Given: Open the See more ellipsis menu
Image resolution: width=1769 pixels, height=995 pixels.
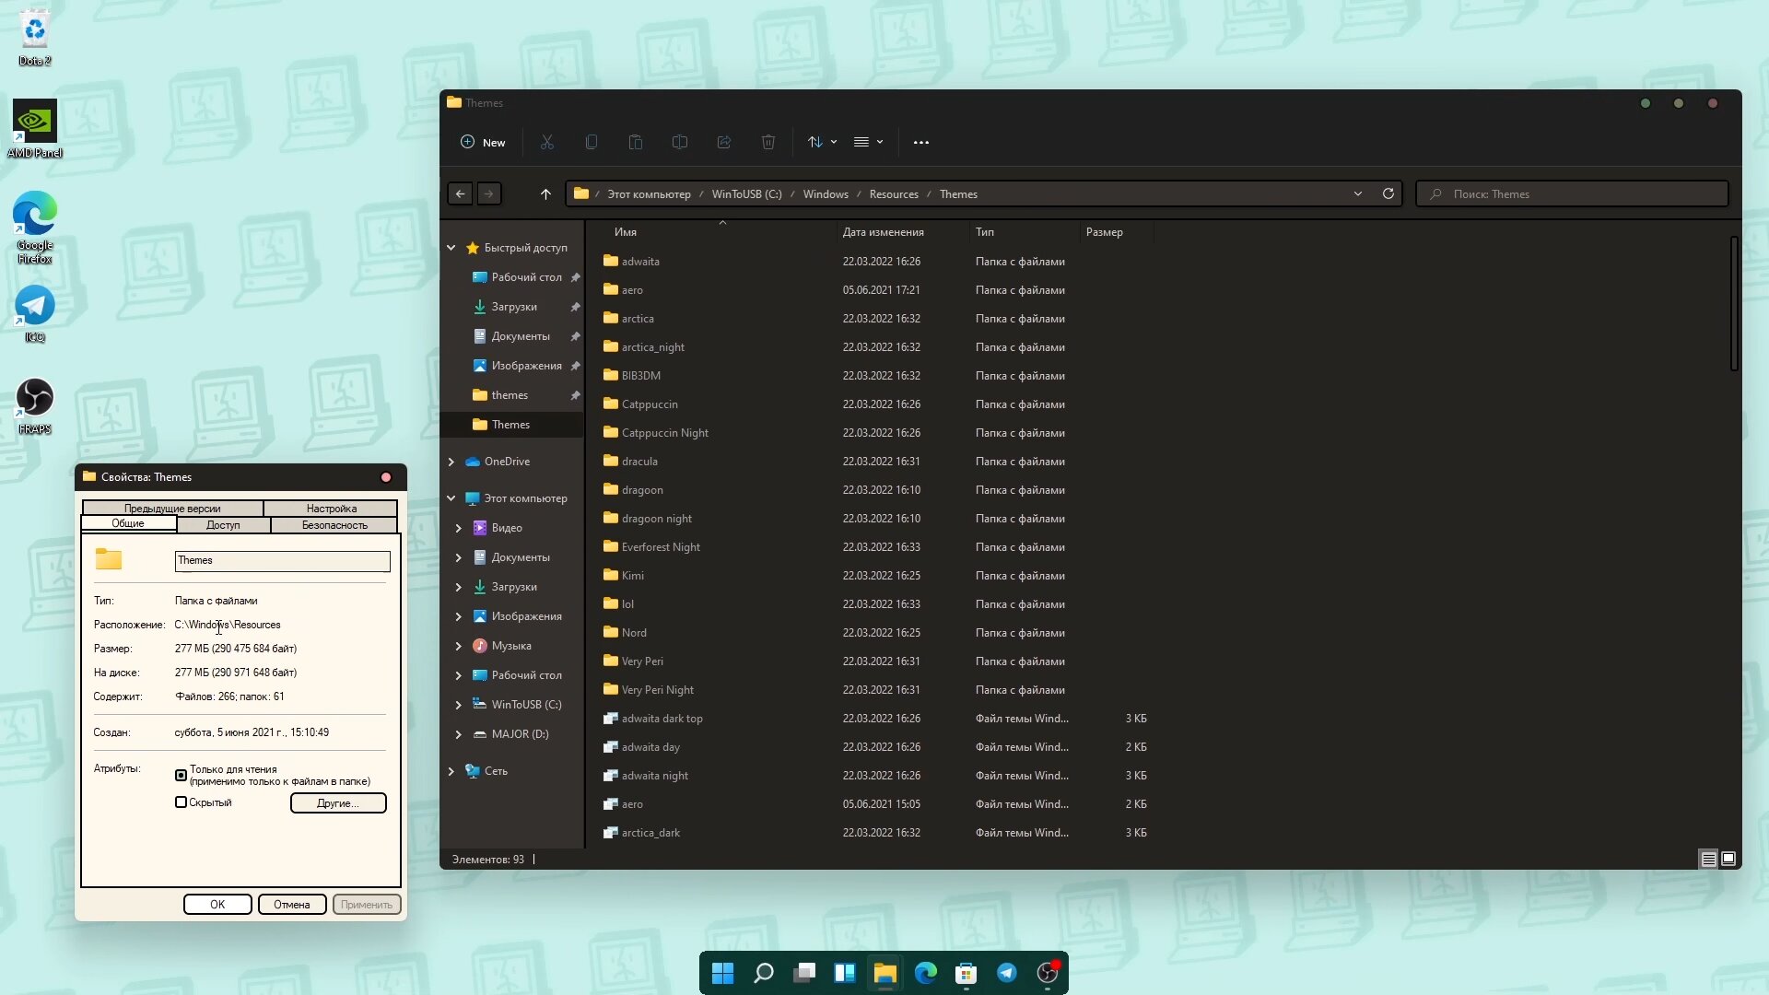Looking at the screenshot, I should [x=921, y=142].
